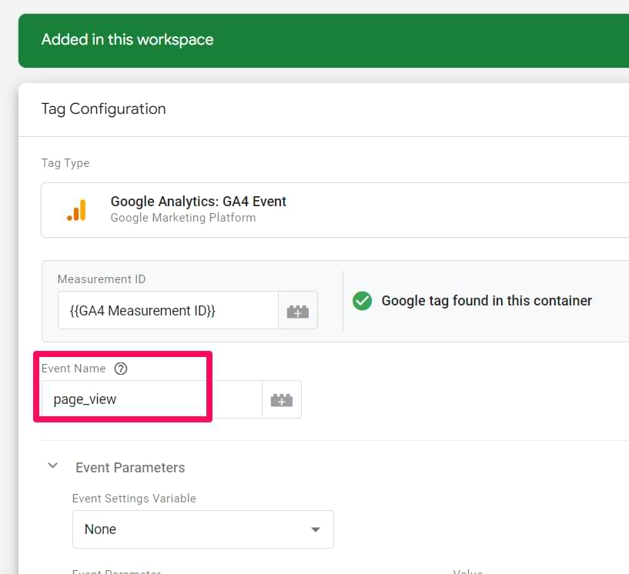Open the Event Settings Variable dropdown showing None
The height and width of the screenshot is (574, 629).
tap(203, 529)
